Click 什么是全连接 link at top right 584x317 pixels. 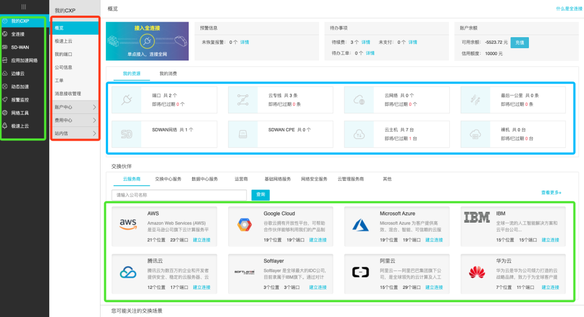click(569, 9)
